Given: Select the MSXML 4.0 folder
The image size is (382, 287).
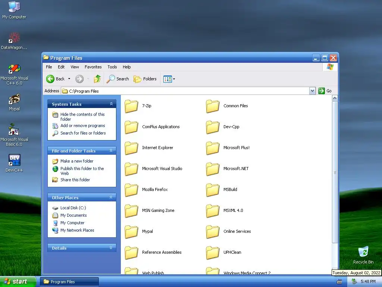Looking at the screenshot, I should coord(224,211).
